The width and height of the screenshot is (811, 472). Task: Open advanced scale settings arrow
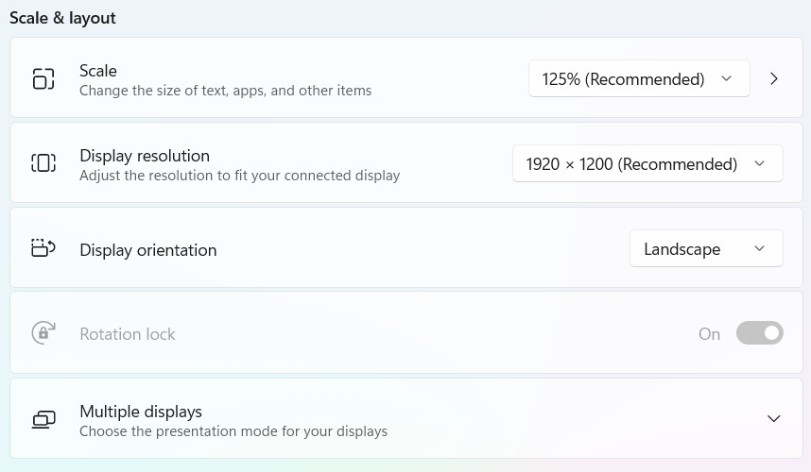pyautogui.click(x=774, y=78)
